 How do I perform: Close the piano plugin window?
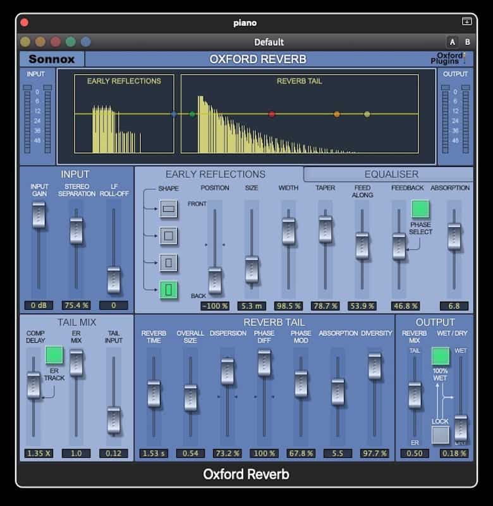point(24,22)
